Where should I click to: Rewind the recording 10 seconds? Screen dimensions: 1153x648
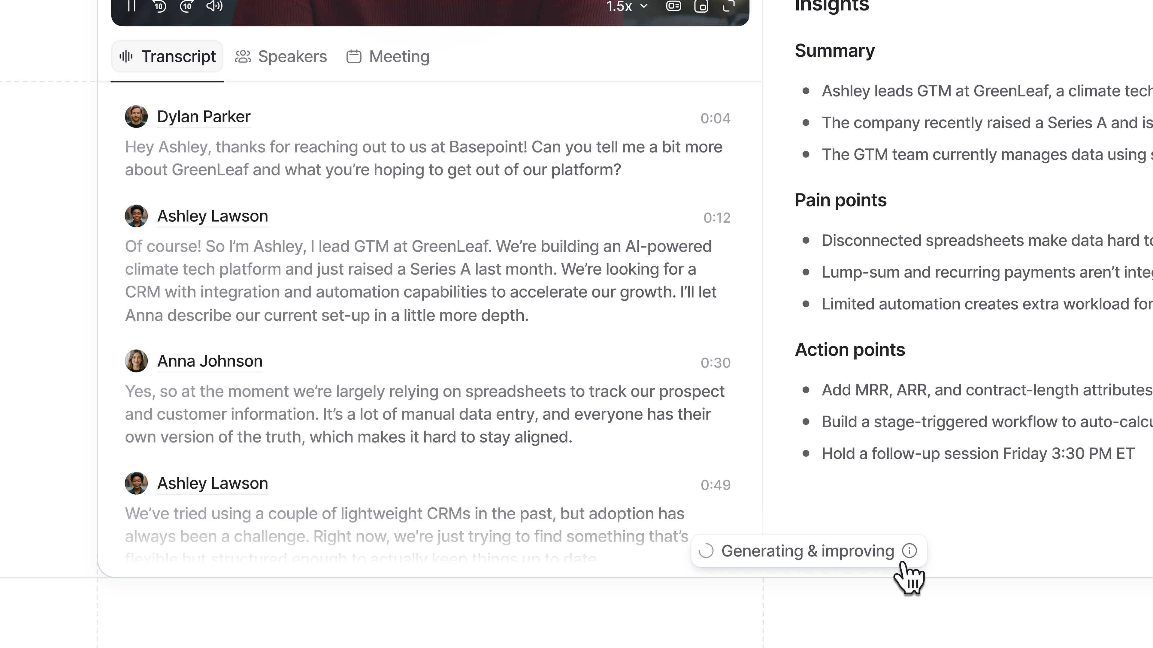coord(159,6)
